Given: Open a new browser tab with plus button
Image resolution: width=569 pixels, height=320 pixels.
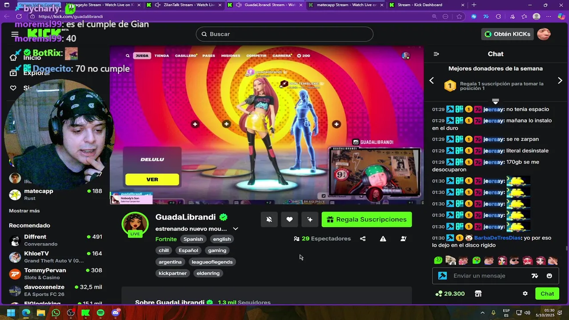Looking at the screenshot, I should click(474, 5).
